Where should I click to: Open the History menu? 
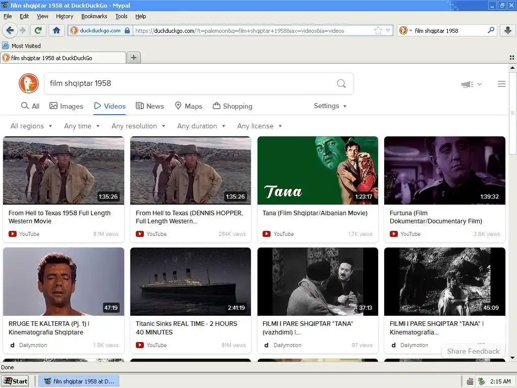click(x=65, y=16)
